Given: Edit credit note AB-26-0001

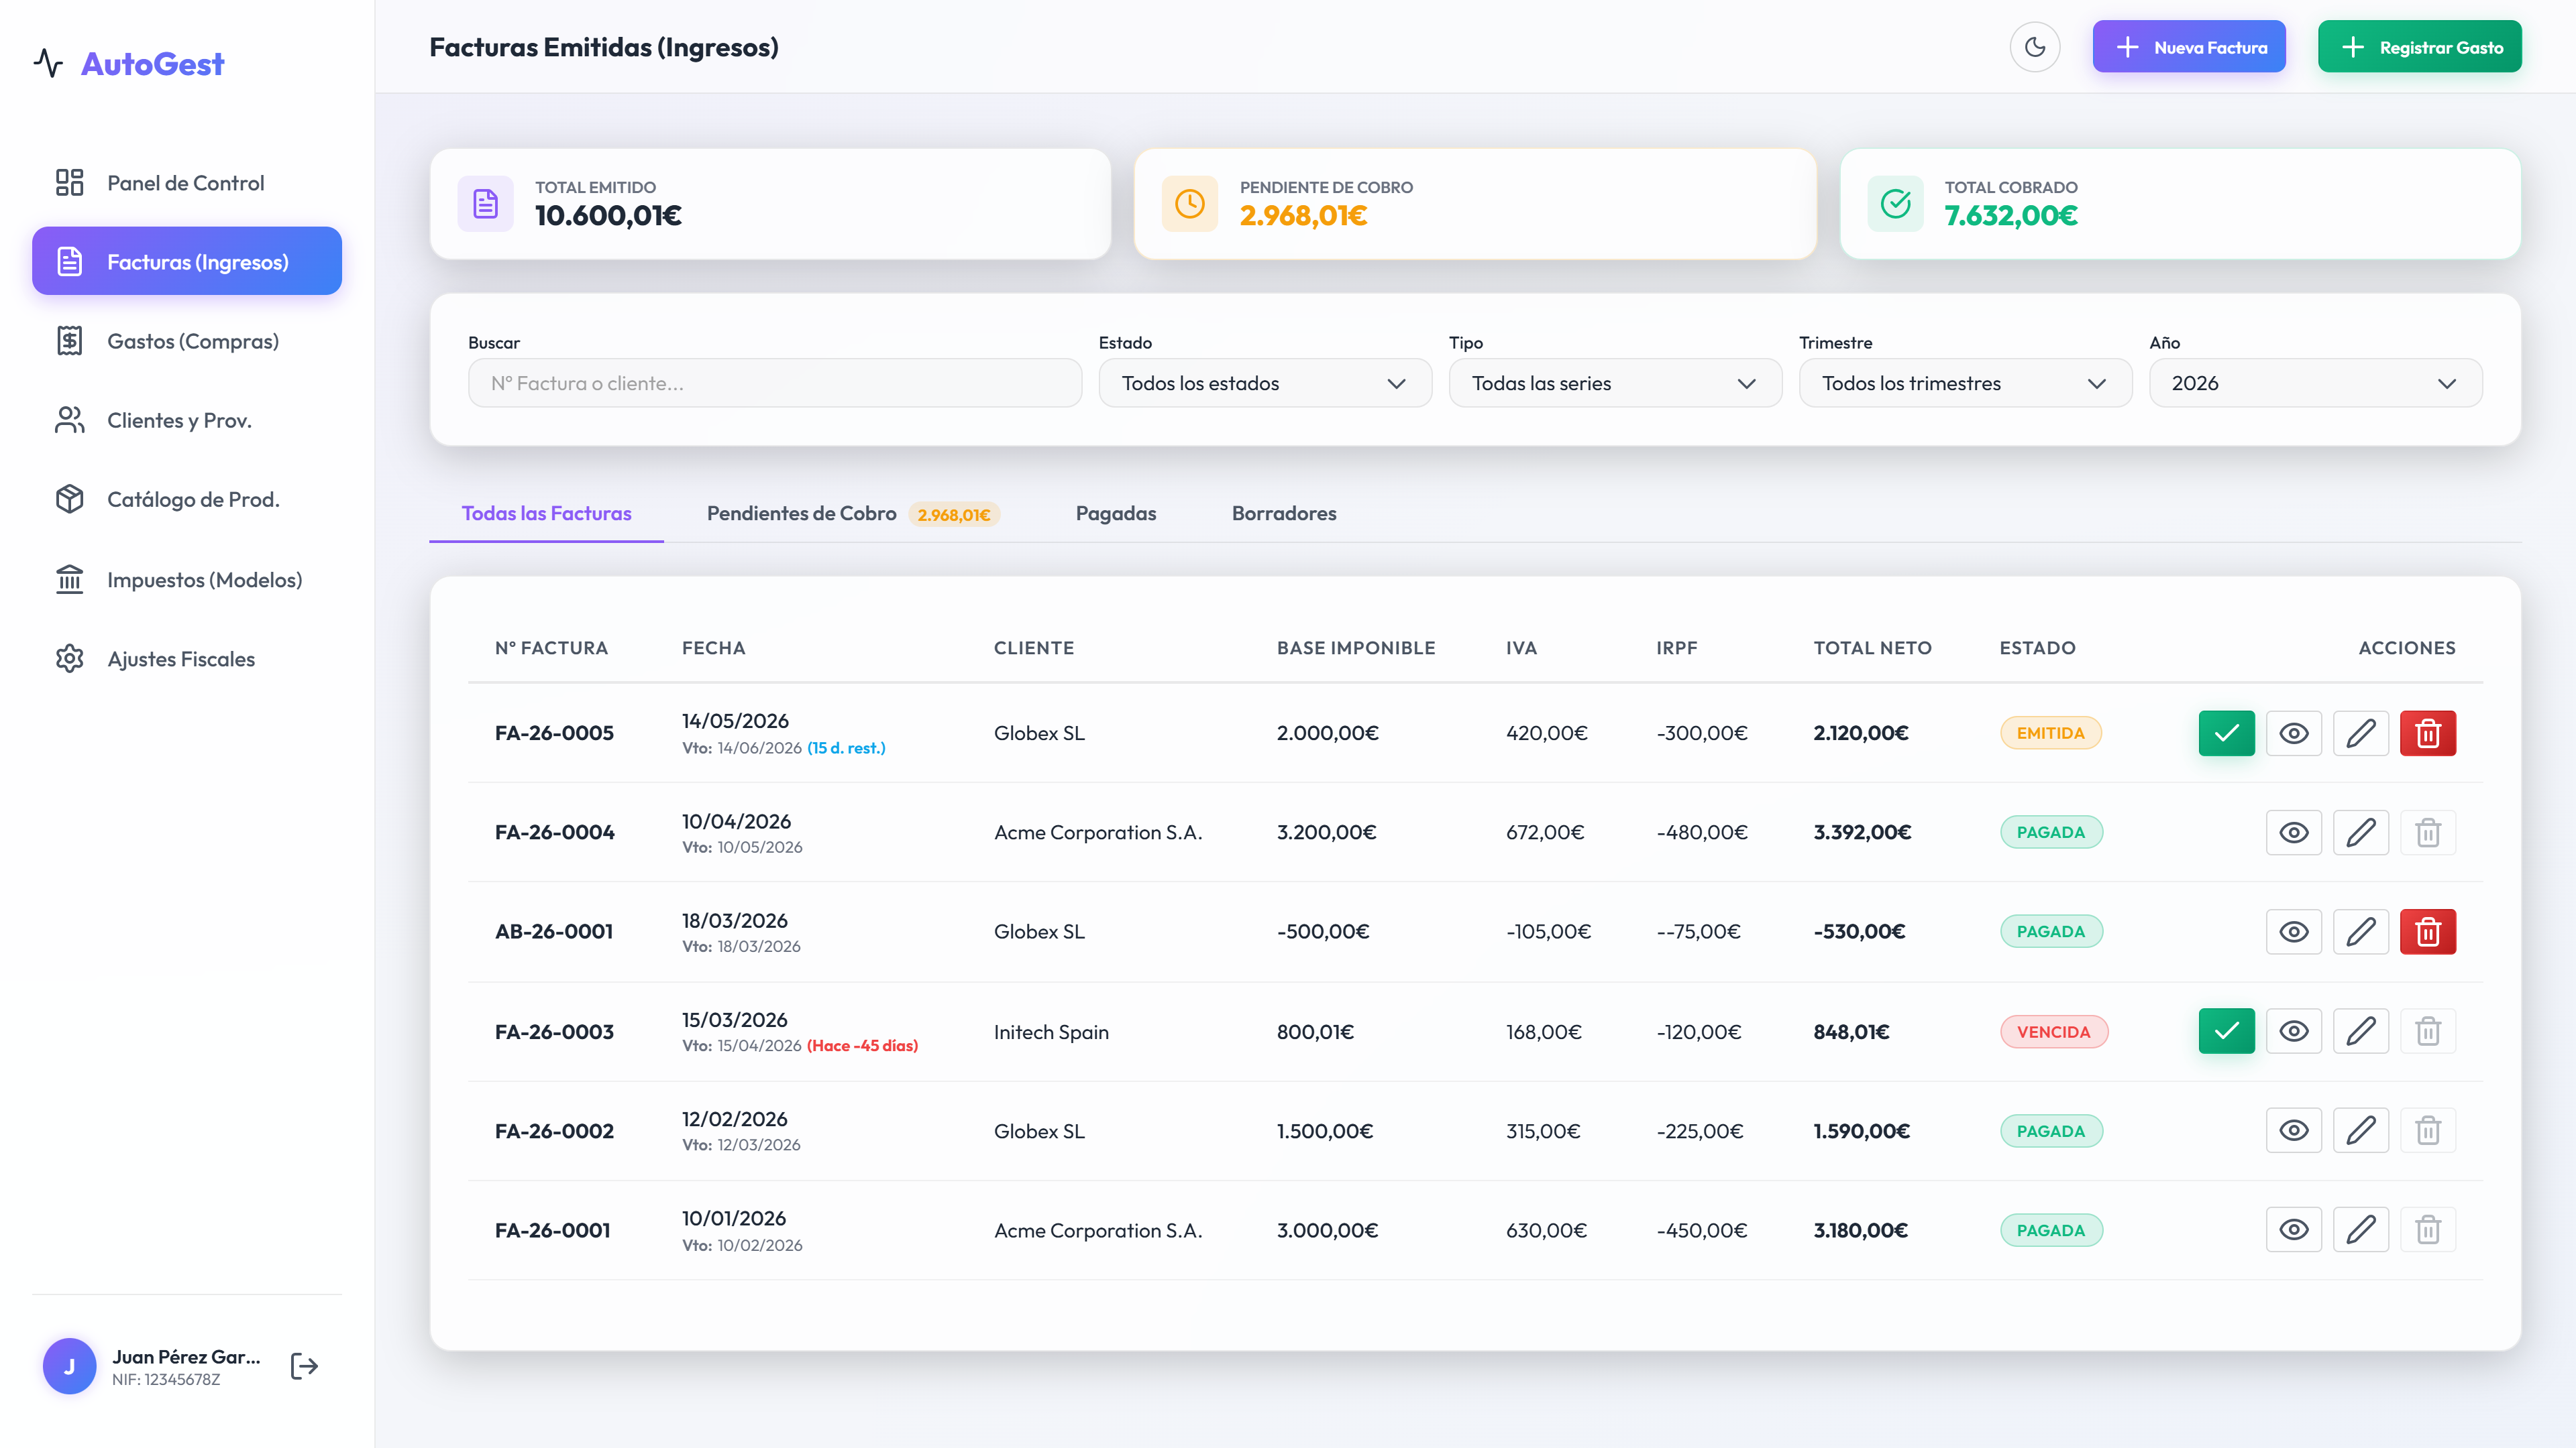Looking at the screenshot, I should (2360, 931).
